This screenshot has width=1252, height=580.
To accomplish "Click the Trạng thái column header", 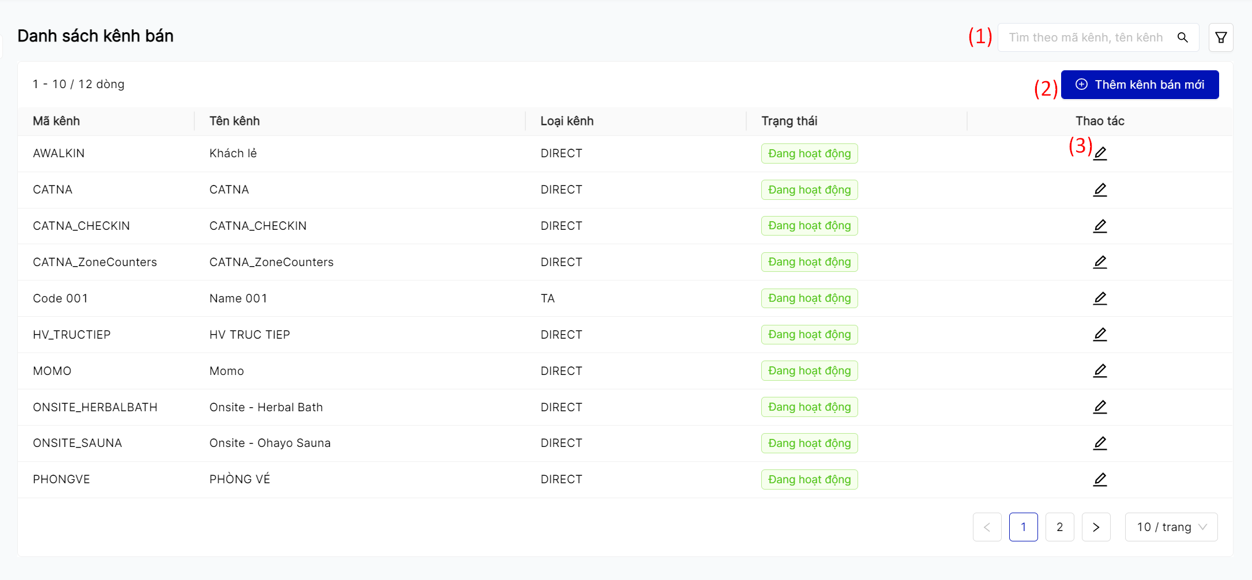I will (789, 121).
